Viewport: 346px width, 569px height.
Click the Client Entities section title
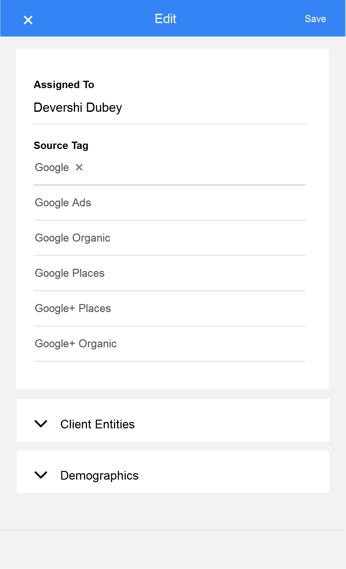point(97,424)
